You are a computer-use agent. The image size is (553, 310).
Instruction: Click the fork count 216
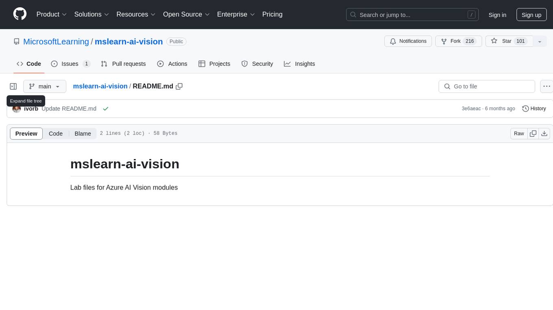pos(470,41)
